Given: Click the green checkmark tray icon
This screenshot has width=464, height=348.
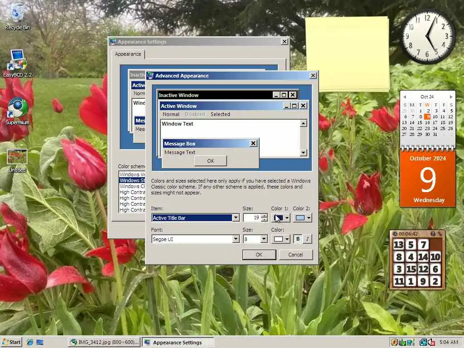Looking at the screenshot, I should click(x=402, y=343).
